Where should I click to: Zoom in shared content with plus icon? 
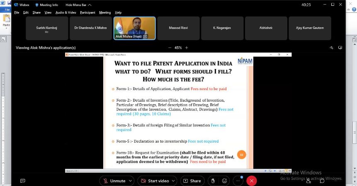click(187, 48)
